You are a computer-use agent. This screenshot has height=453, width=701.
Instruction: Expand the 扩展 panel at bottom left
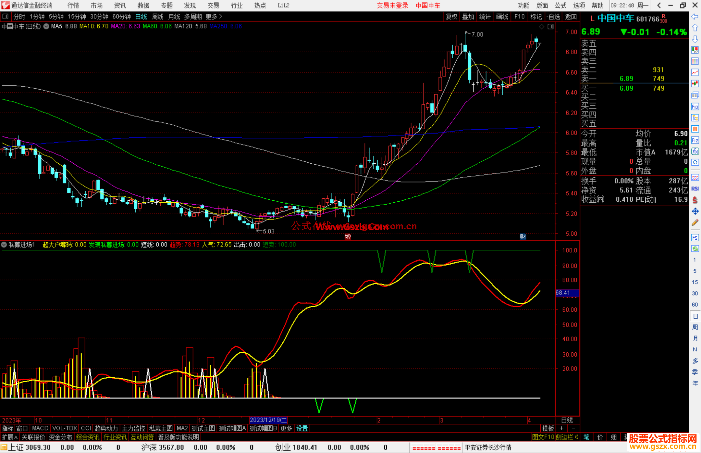point(9,437)
